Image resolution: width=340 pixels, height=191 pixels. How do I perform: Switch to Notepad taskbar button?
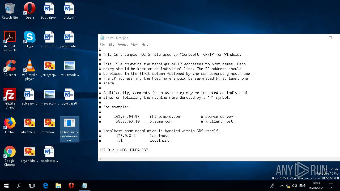(x=84, y=186)
